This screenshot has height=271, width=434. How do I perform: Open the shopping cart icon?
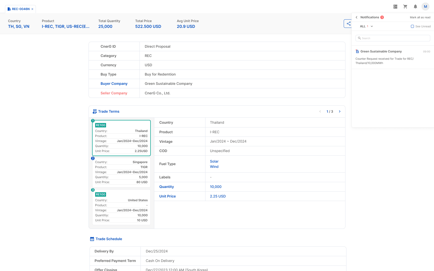[x=405, y=7]
